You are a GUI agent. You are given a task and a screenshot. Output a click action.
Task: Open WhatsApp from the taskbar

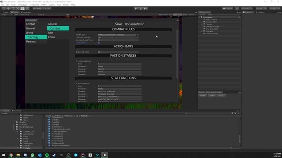click(33, 155)
